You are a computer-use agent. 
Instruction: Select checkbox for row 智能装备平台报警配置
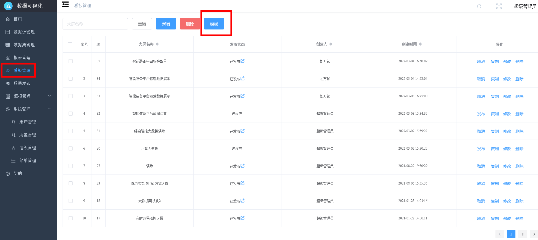71,61
